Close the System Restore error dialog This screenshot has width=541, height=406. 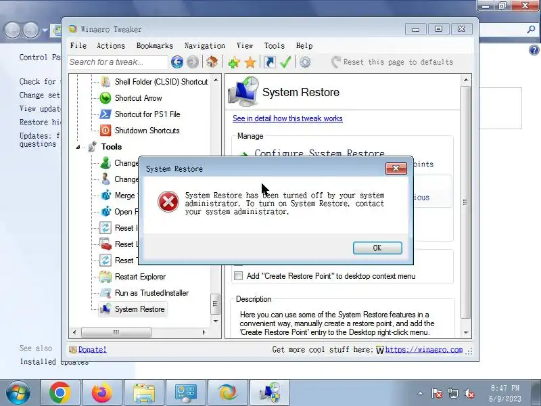click(x=396, y=168)
